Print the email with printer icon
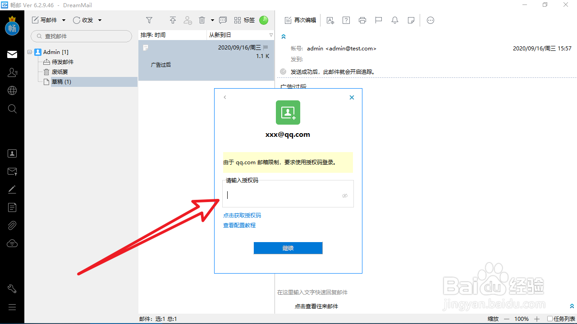The width and height of the screenshot is (577, 324). point(362,20)
